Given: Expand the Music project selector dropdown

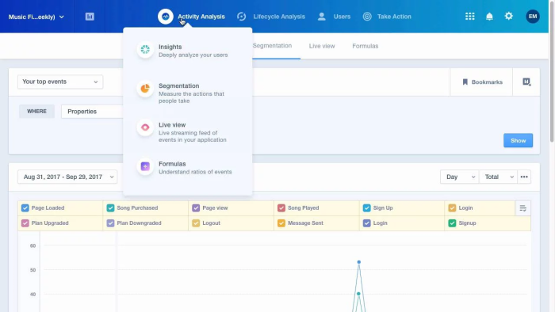Looking at the screenshot, I should point(36,17).
